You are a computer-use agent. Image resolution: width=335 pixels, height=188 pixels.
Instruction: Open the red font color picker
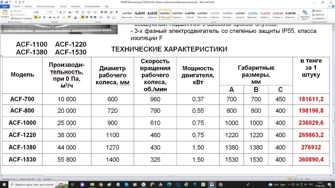(x=78, y=17)
